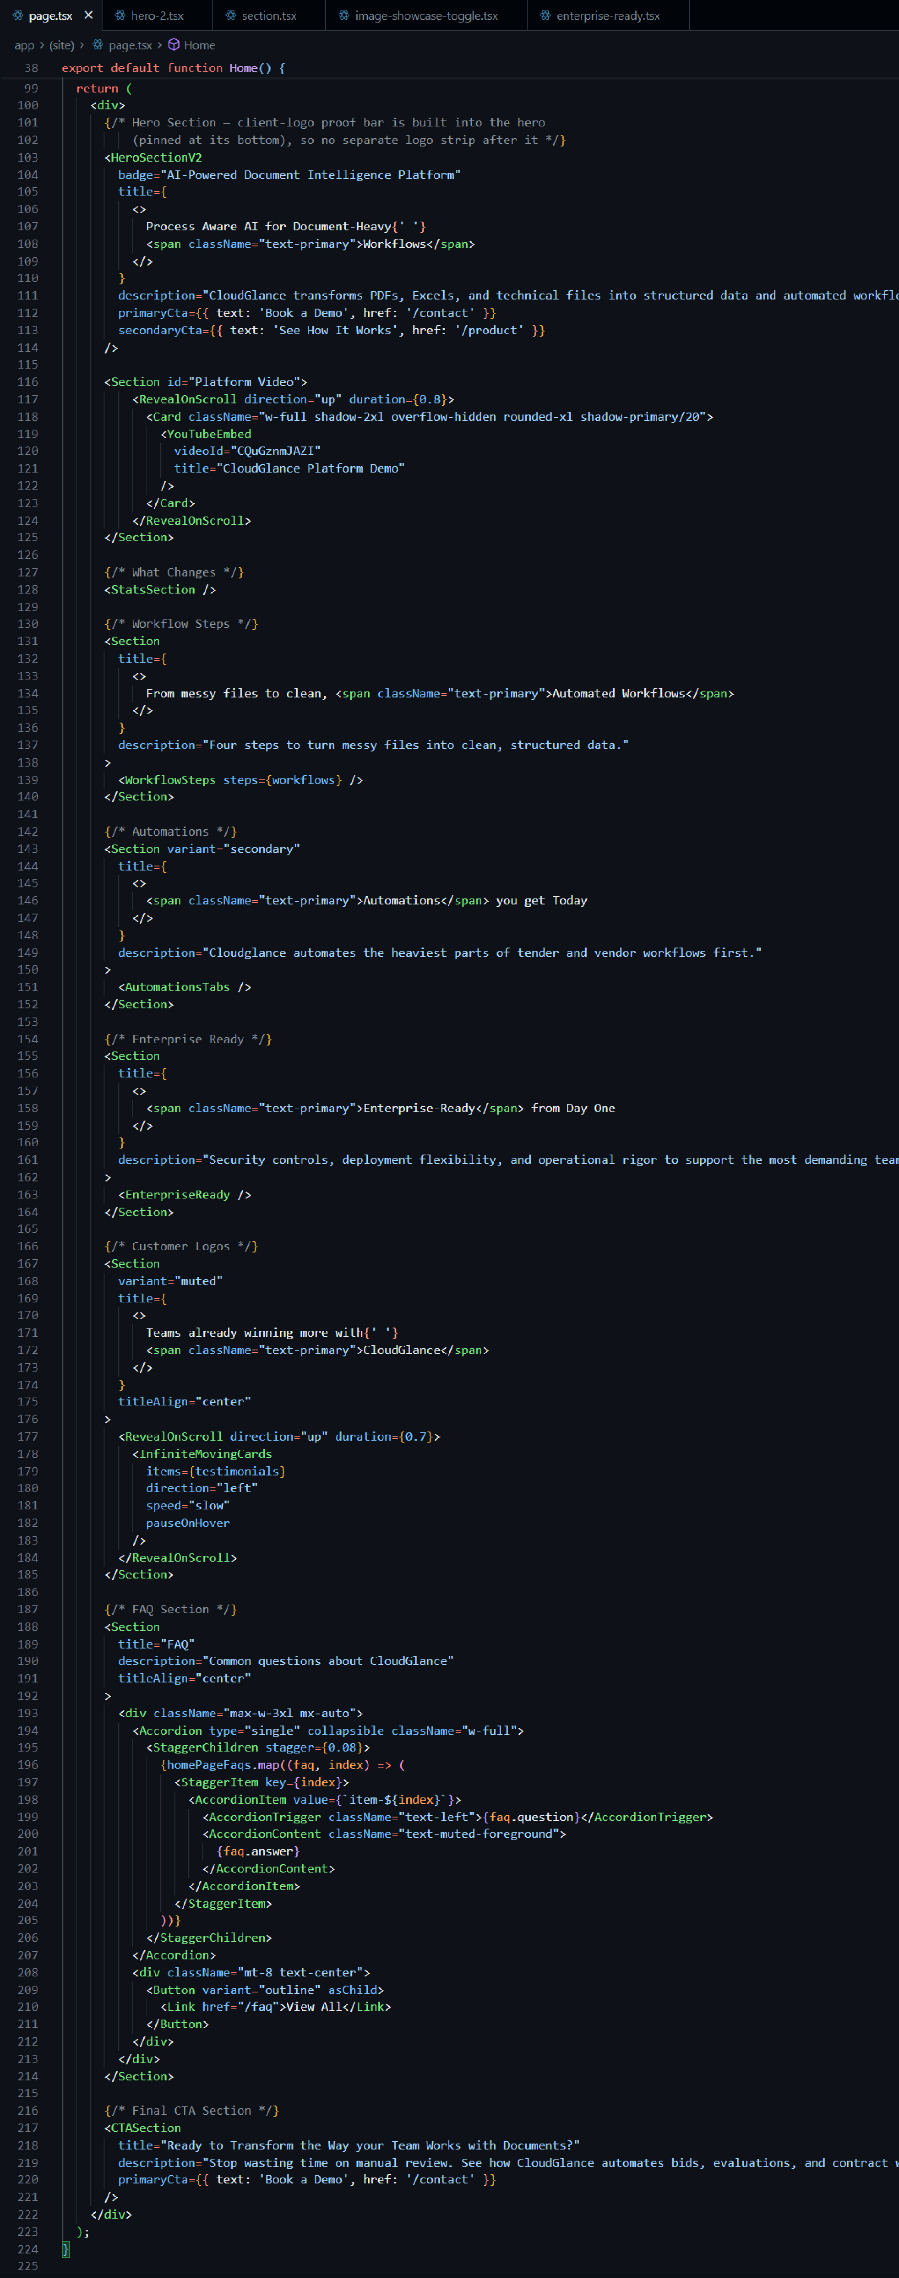
Task: Click the StatsSection component tag
Action: [153, 590]
